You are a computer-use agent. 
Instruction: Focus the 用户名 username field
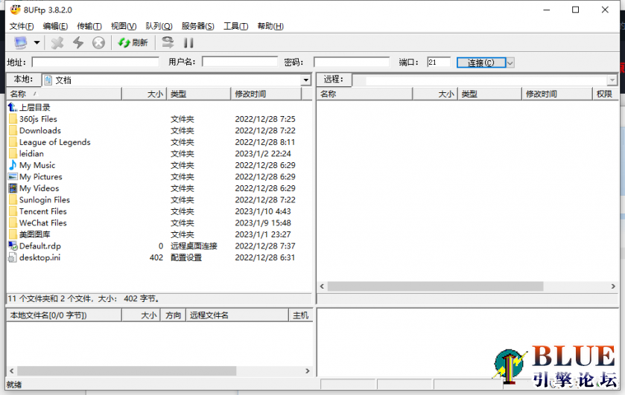coord(240,62)
